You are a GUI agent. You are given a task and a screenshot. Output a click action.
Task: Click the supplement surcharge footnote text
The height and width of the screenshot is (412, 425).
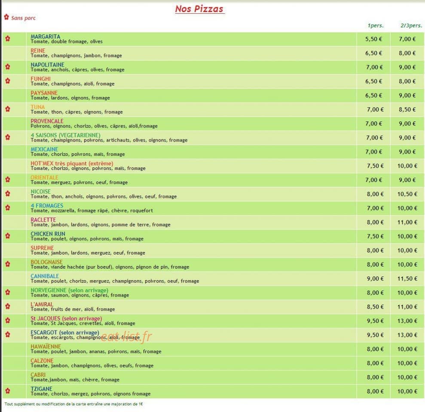pyautogui.click(x=73, y=404)
